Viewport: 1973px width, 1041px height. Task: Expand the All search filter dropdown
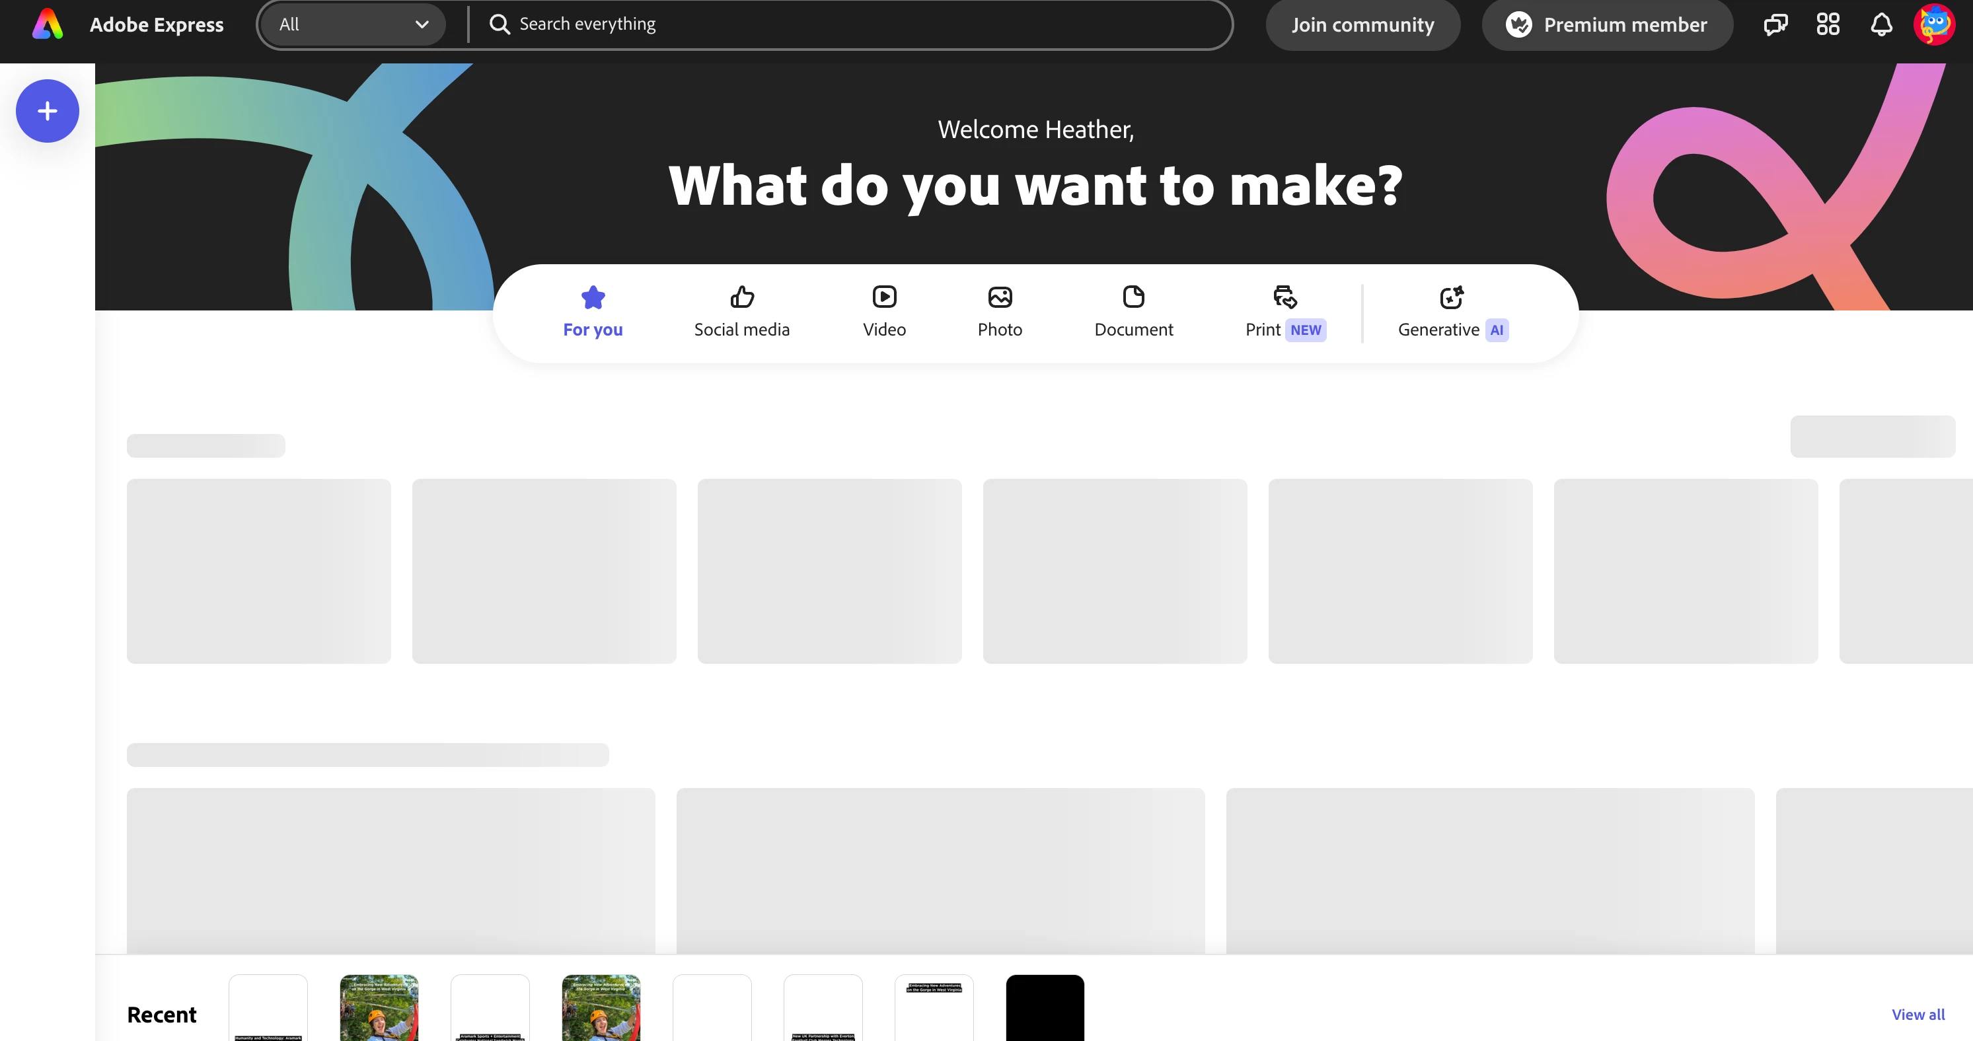[352, 24]
